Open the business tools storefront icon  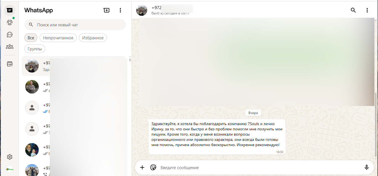point(10,64)
